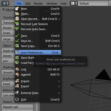The height and width of the screenshot is (111, 111).
Task: Click the Load Factory Settings icon
Action: tap(17, 63)
